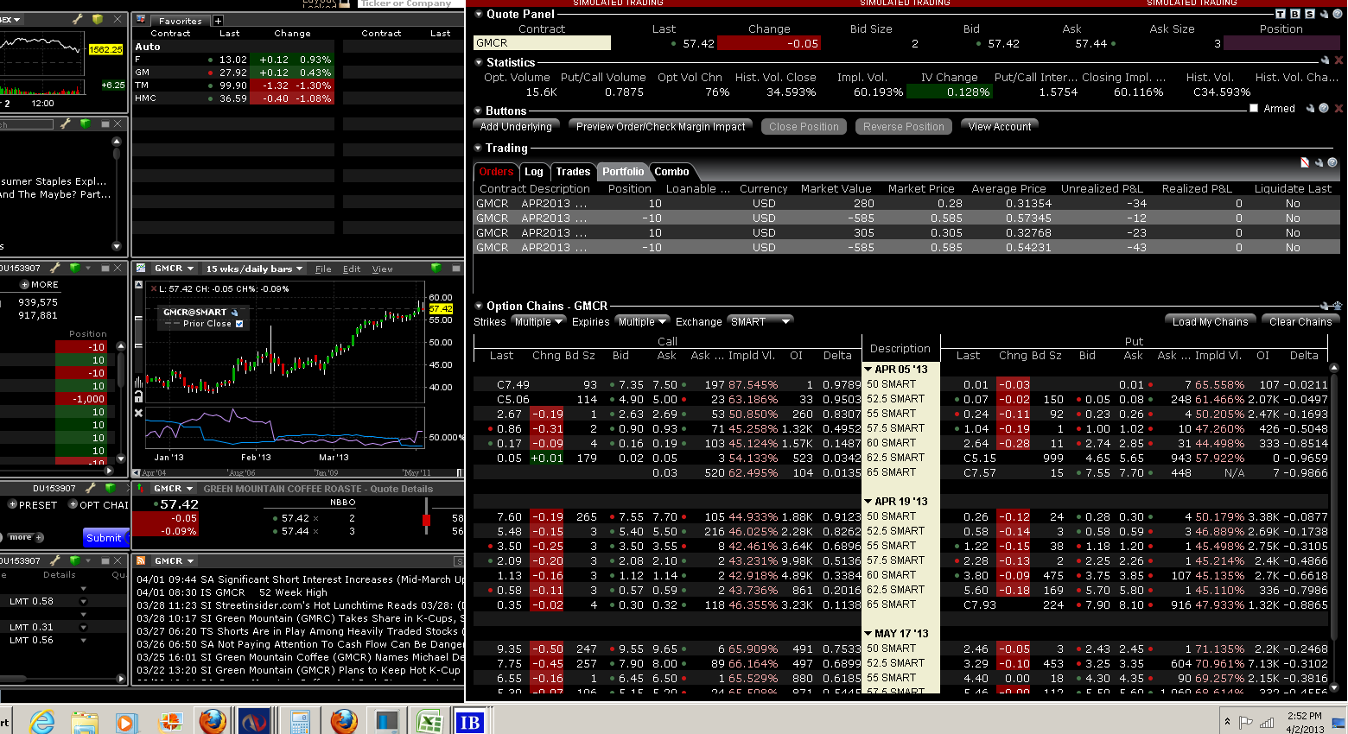Click the wrench icon in index chart panel
The width and height of the screenshot is (1348, 734).
point(77,19)
